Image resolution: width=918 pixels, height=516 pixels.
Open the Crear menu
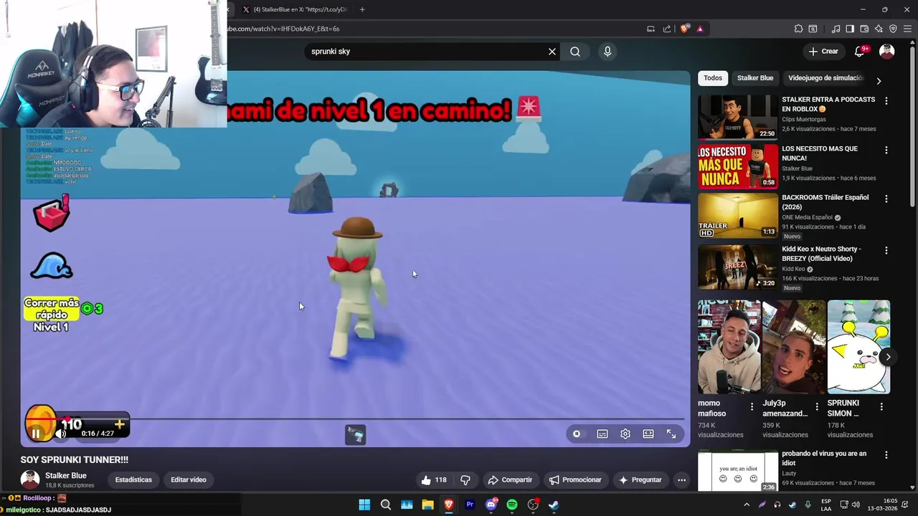(x=823, y=52)
